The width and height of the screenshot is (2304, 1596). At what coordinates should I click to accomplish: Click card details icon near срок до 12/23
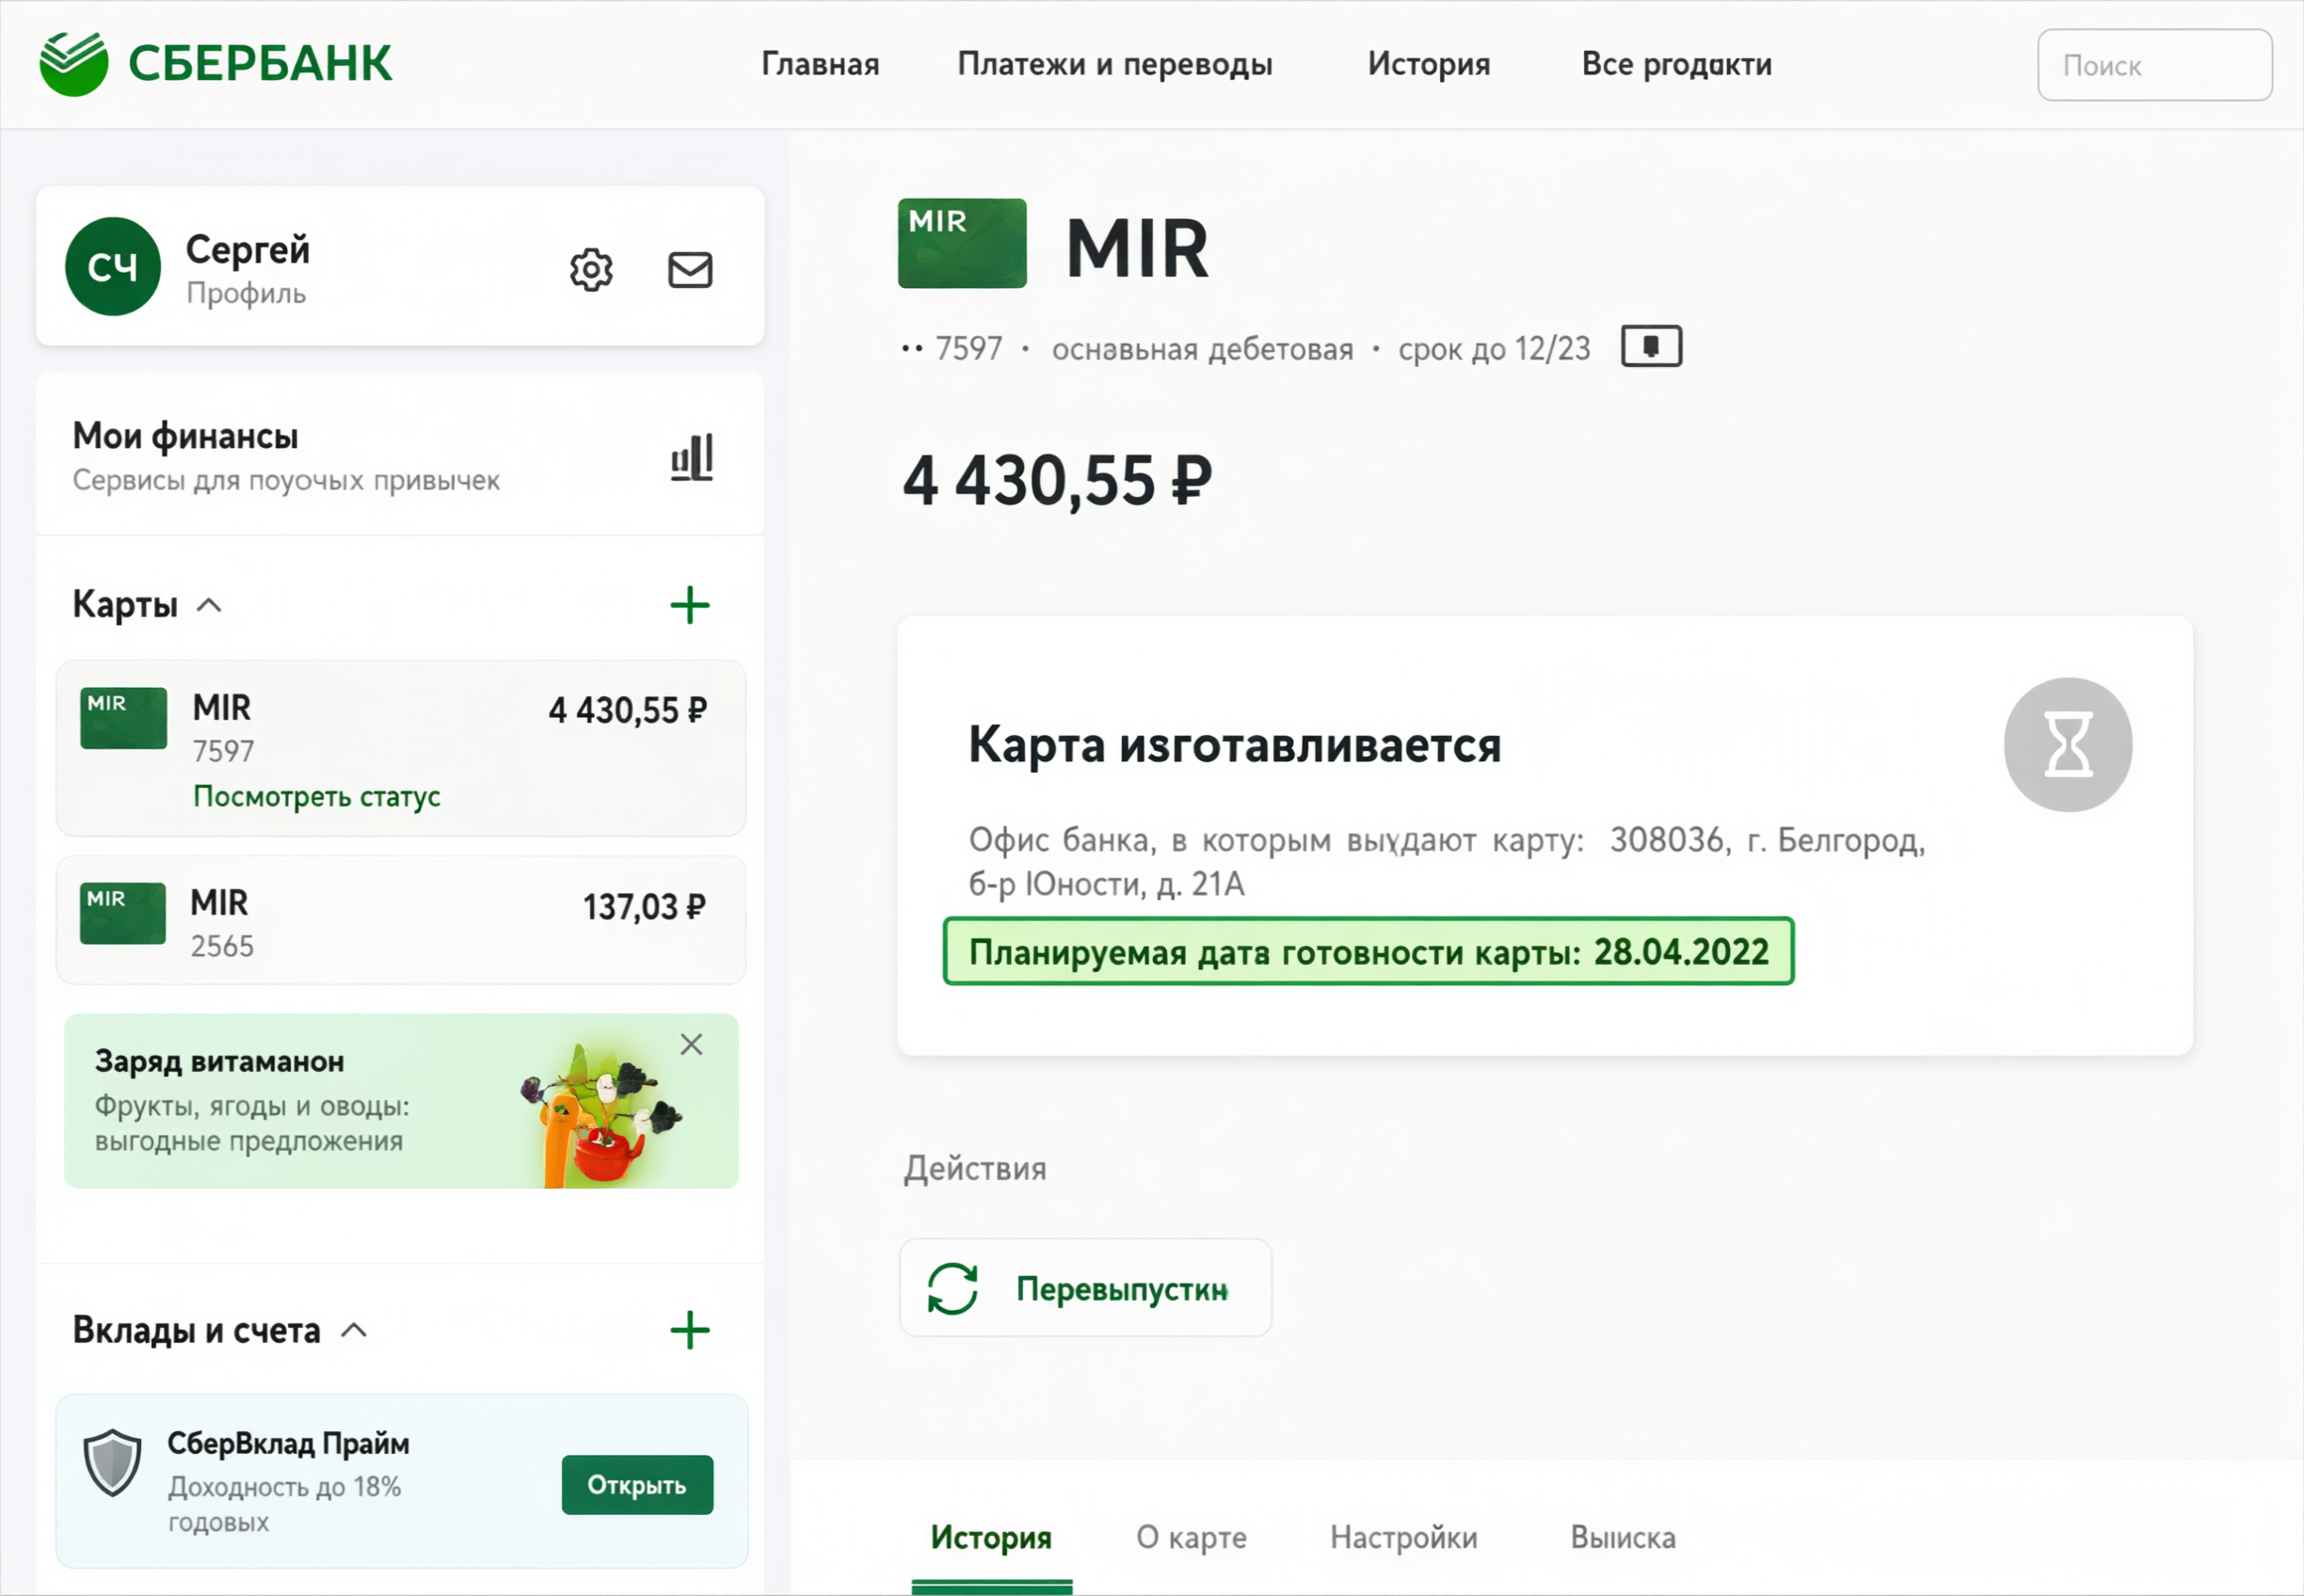[1651, 346]
